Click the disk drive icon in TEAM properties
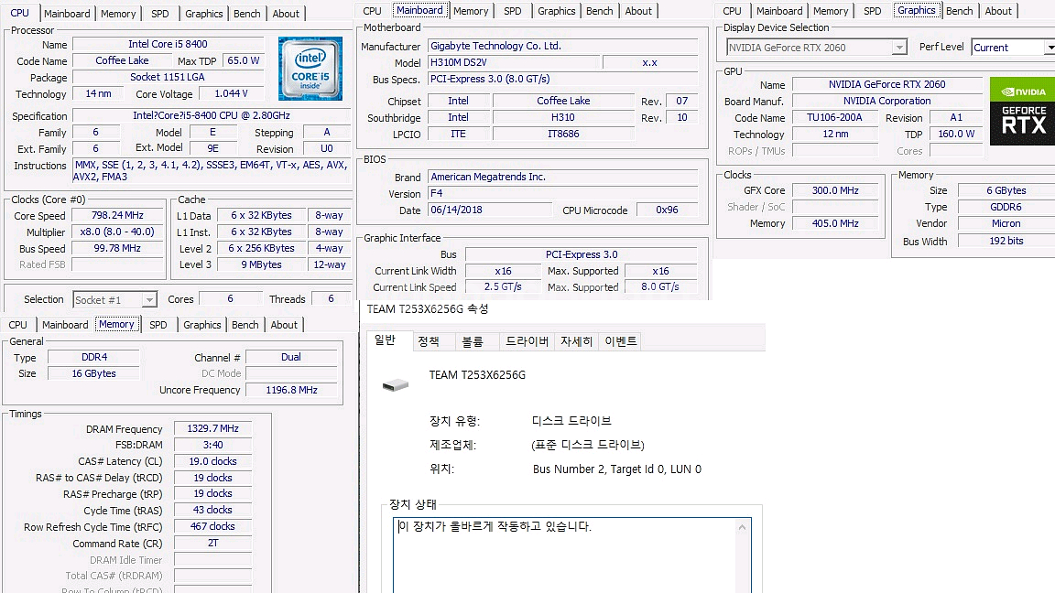The image size is (1055, 593). pos(396,385)
